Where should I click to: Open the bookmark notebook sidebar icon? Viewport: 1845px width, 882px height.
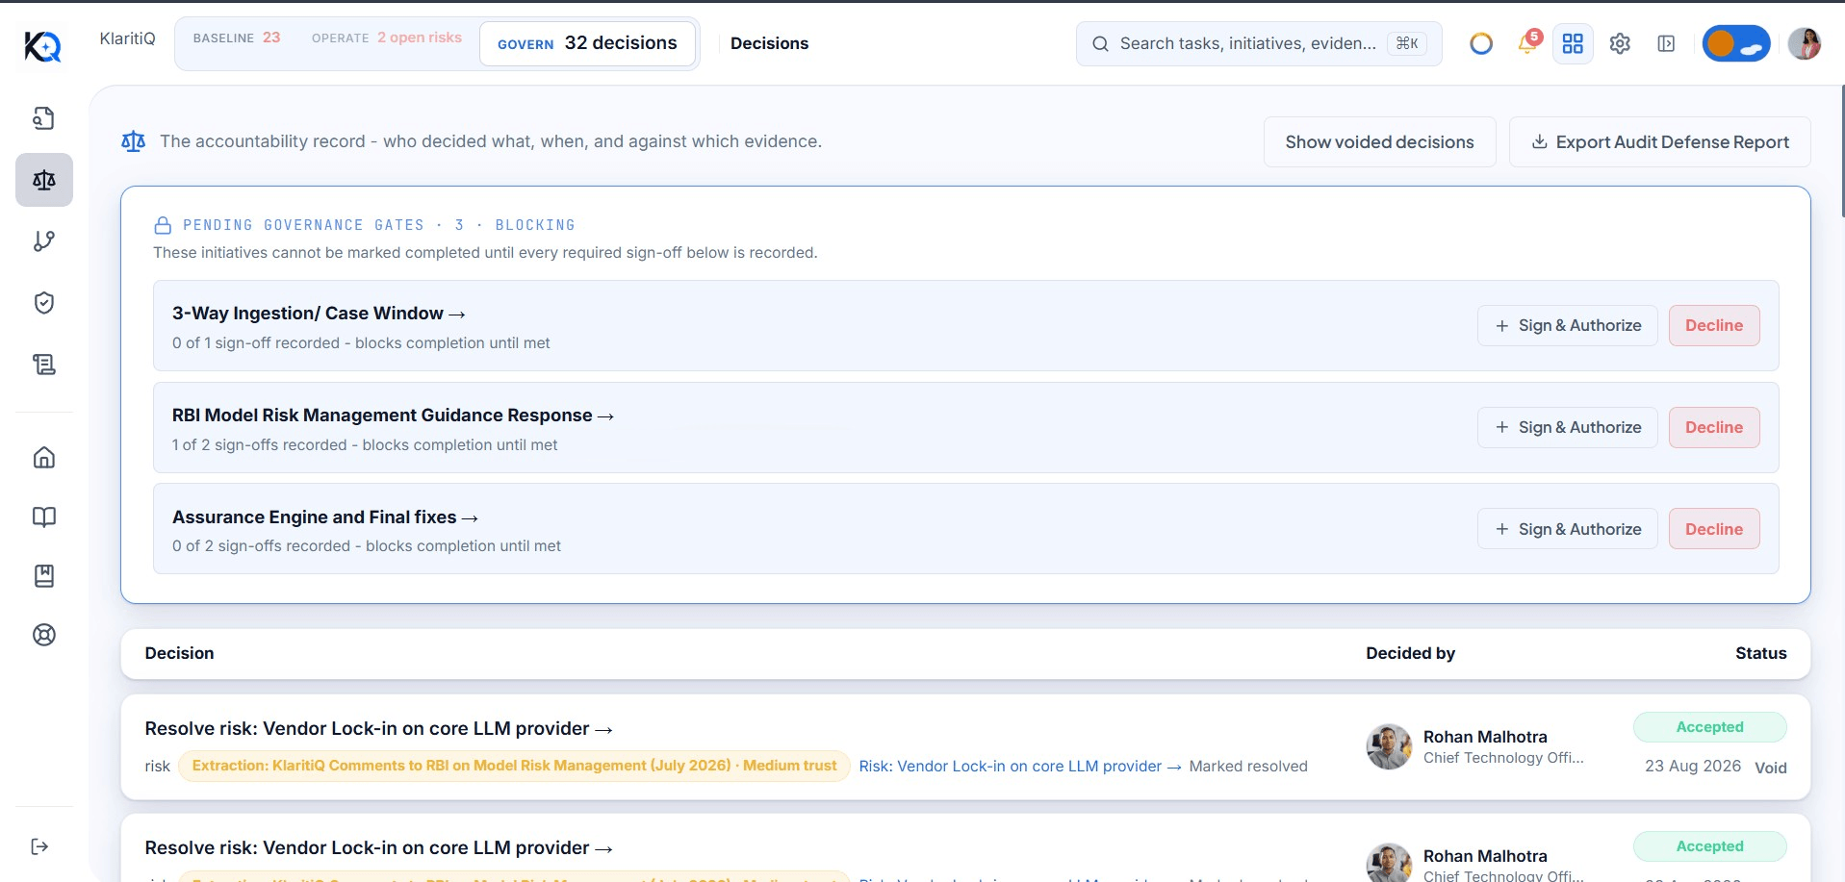(44, 576)
